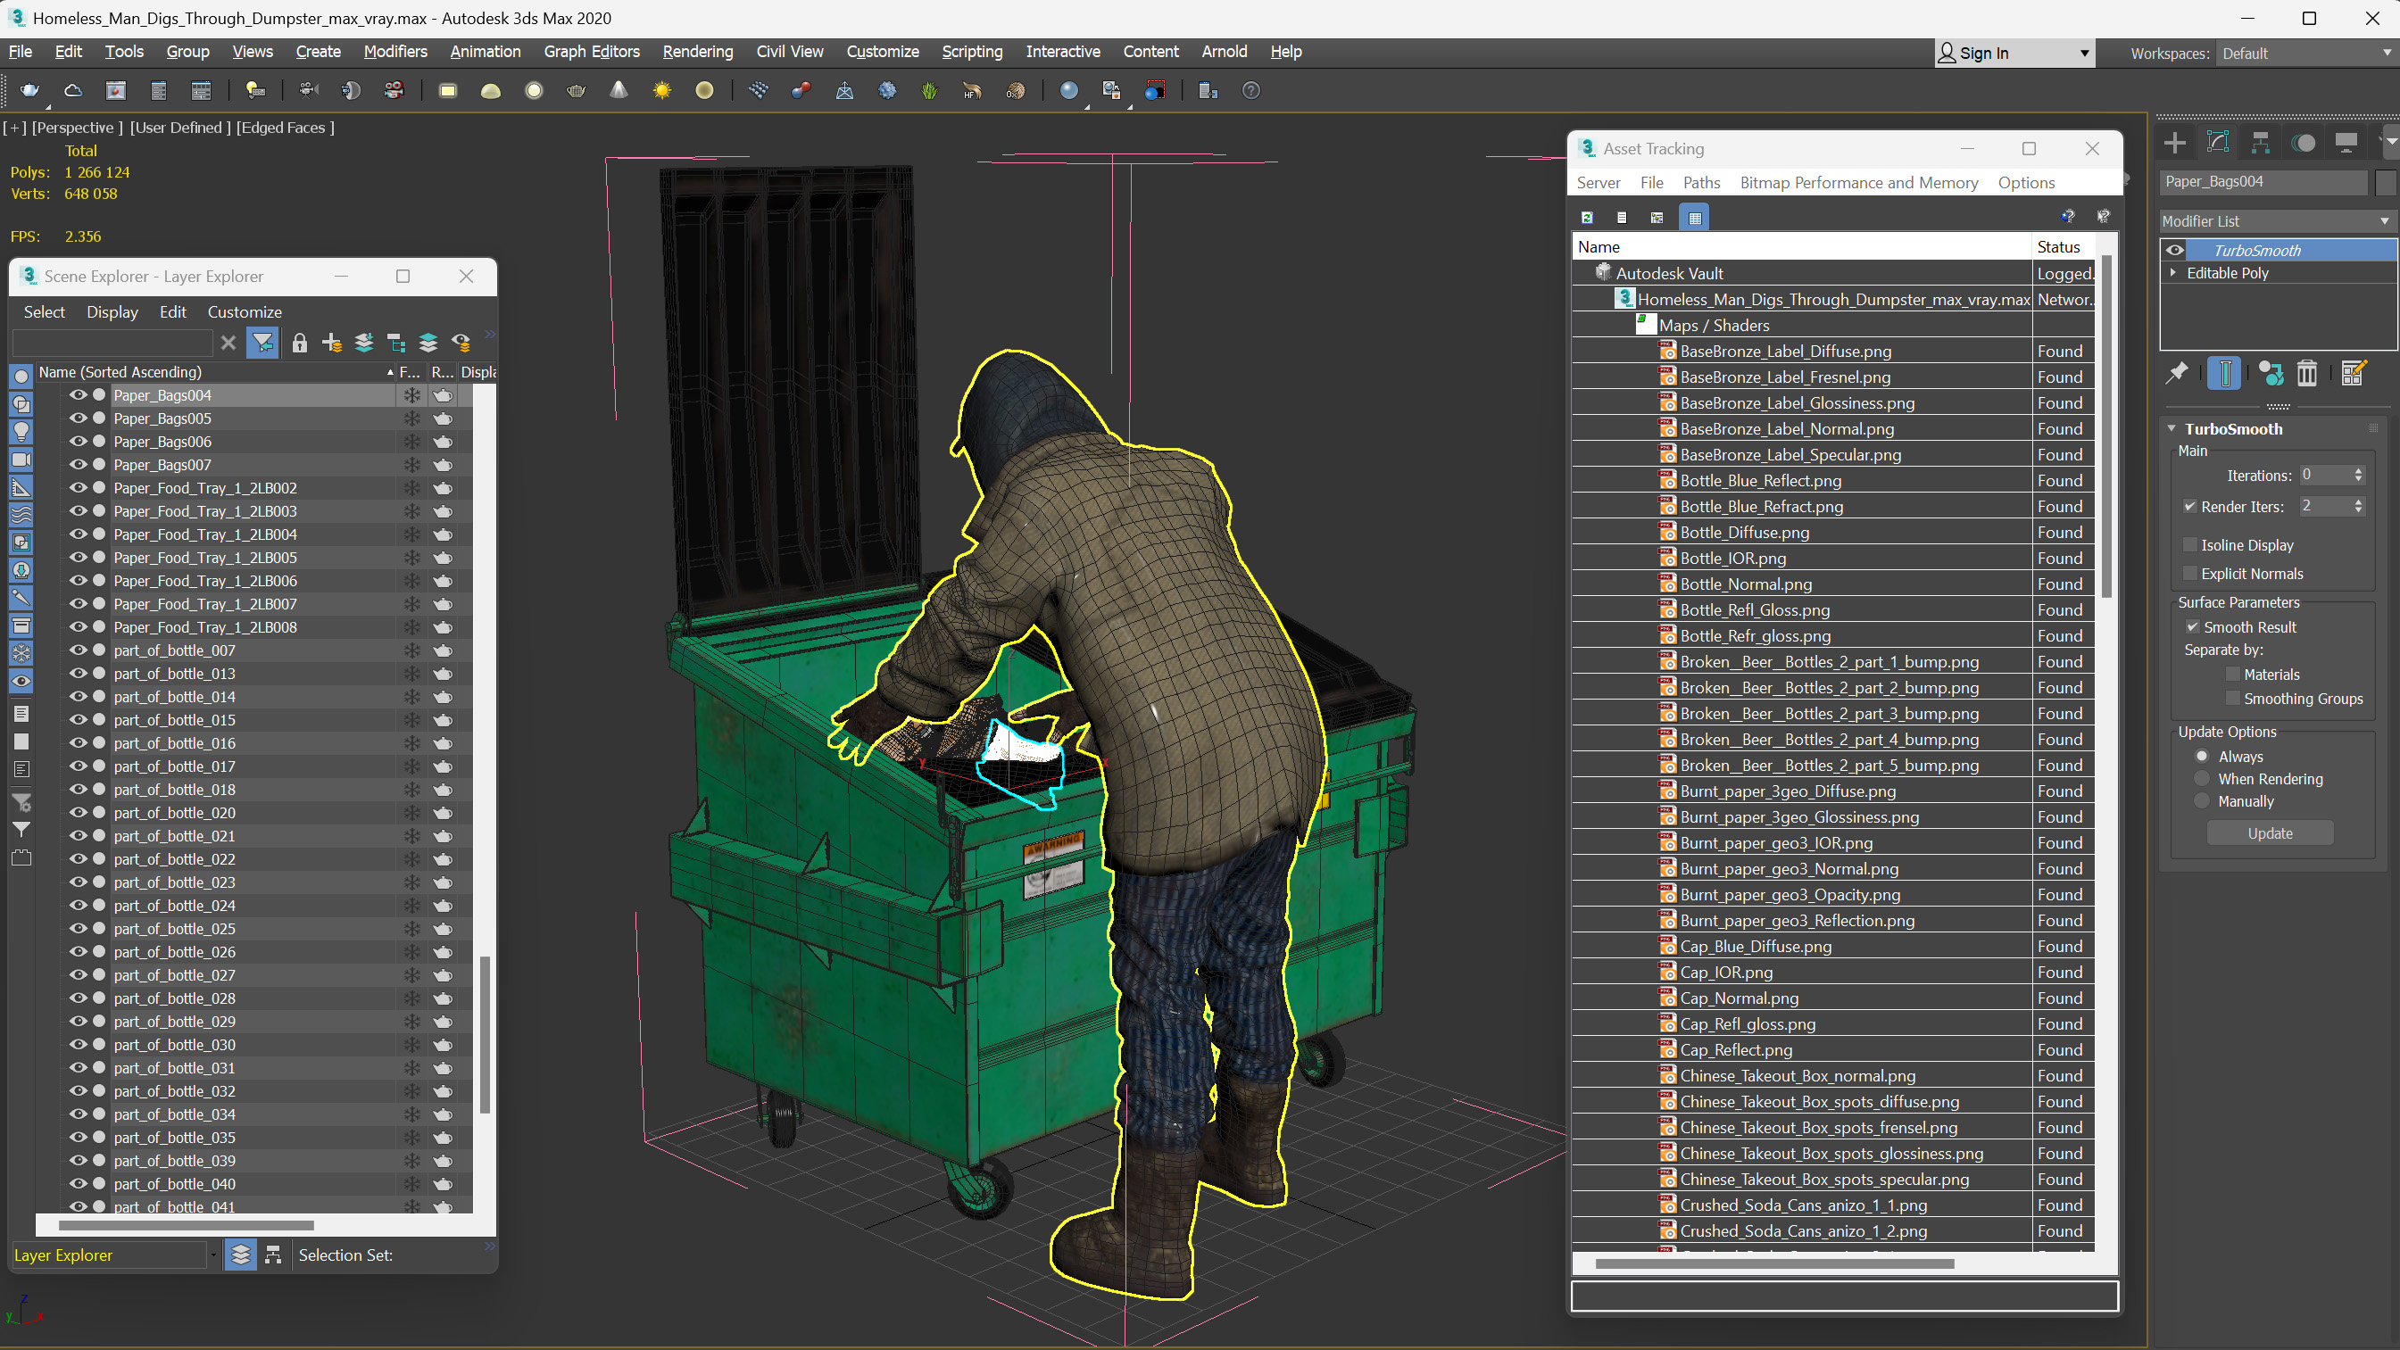Adjust the Render Iters stepper value
Image resolution: width=2400 pixels, height=1350 pixels.
(2359, 506)
